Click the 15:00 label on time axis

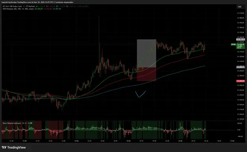click(128, 141)
